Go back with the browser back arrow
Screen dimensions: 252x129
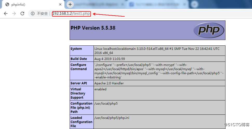(x=6, y=13)
